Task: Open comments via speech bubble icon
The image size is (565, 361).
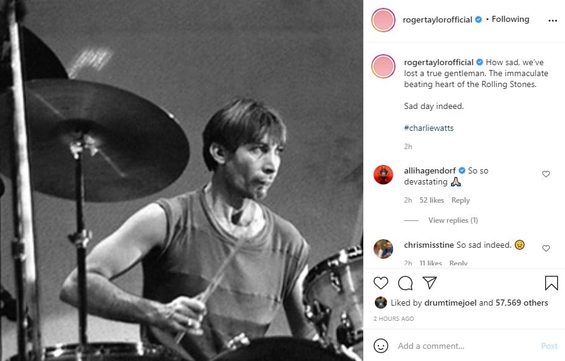Action: pos(405,283)
